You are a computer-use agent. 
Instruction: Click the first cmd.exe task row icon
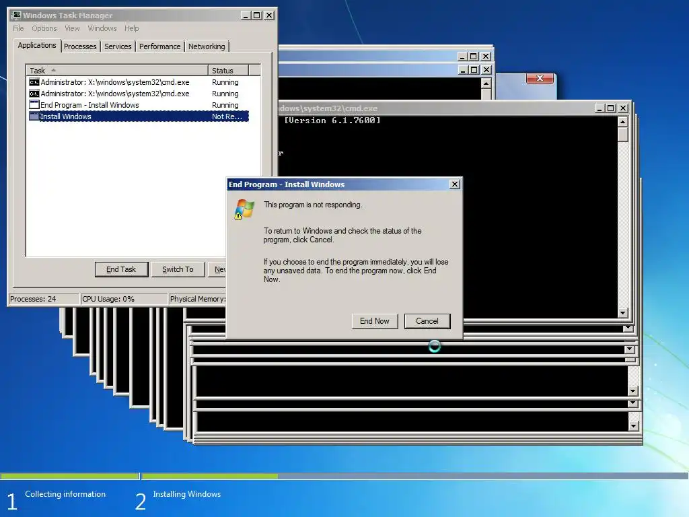tap(34, 82)
